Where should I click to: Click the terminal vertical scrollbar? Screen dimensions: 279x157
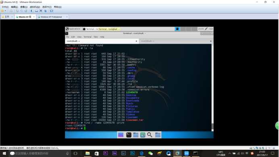[212, 88]
